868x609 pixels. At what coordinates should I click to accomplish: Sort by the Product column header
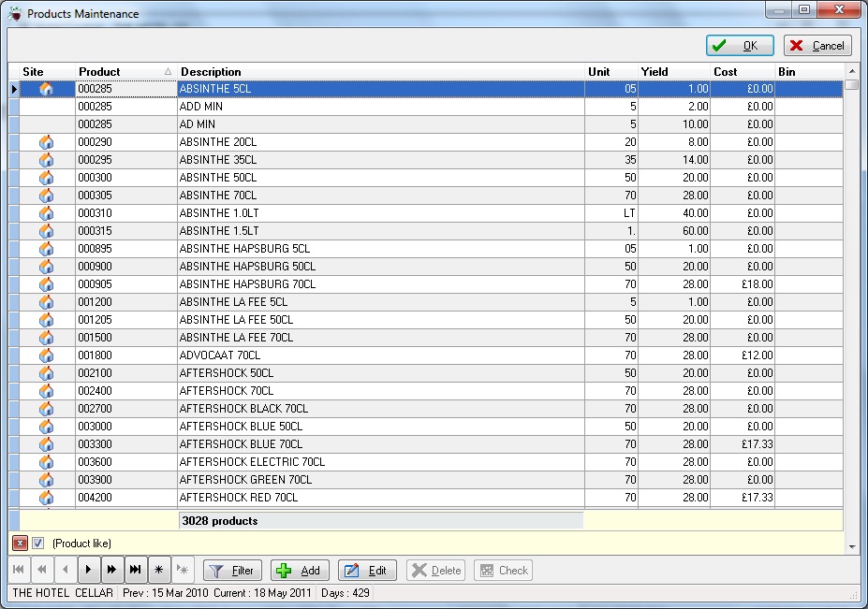coord(125,71)
